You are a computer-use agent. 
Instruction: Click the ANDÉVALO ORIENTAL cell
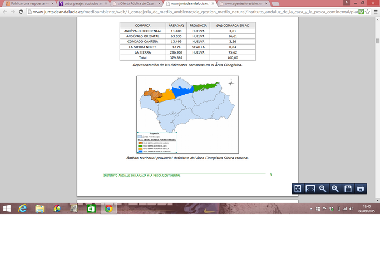tap(143, 36)
